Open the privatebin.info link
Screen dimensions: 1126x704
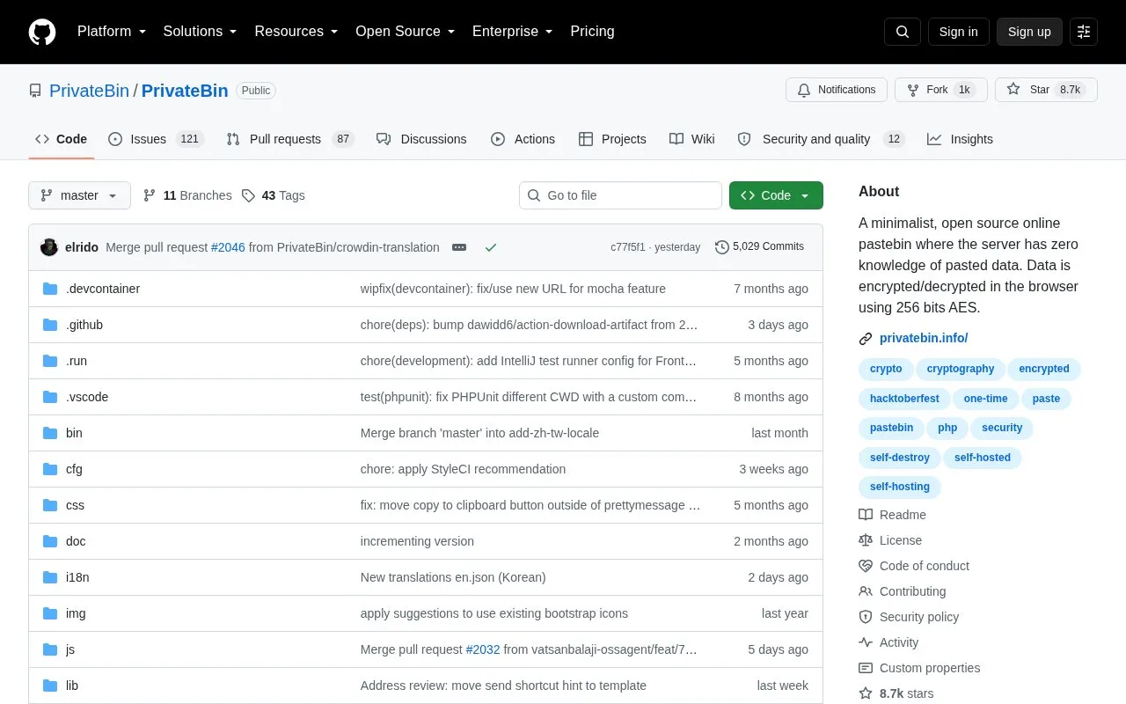924,338
